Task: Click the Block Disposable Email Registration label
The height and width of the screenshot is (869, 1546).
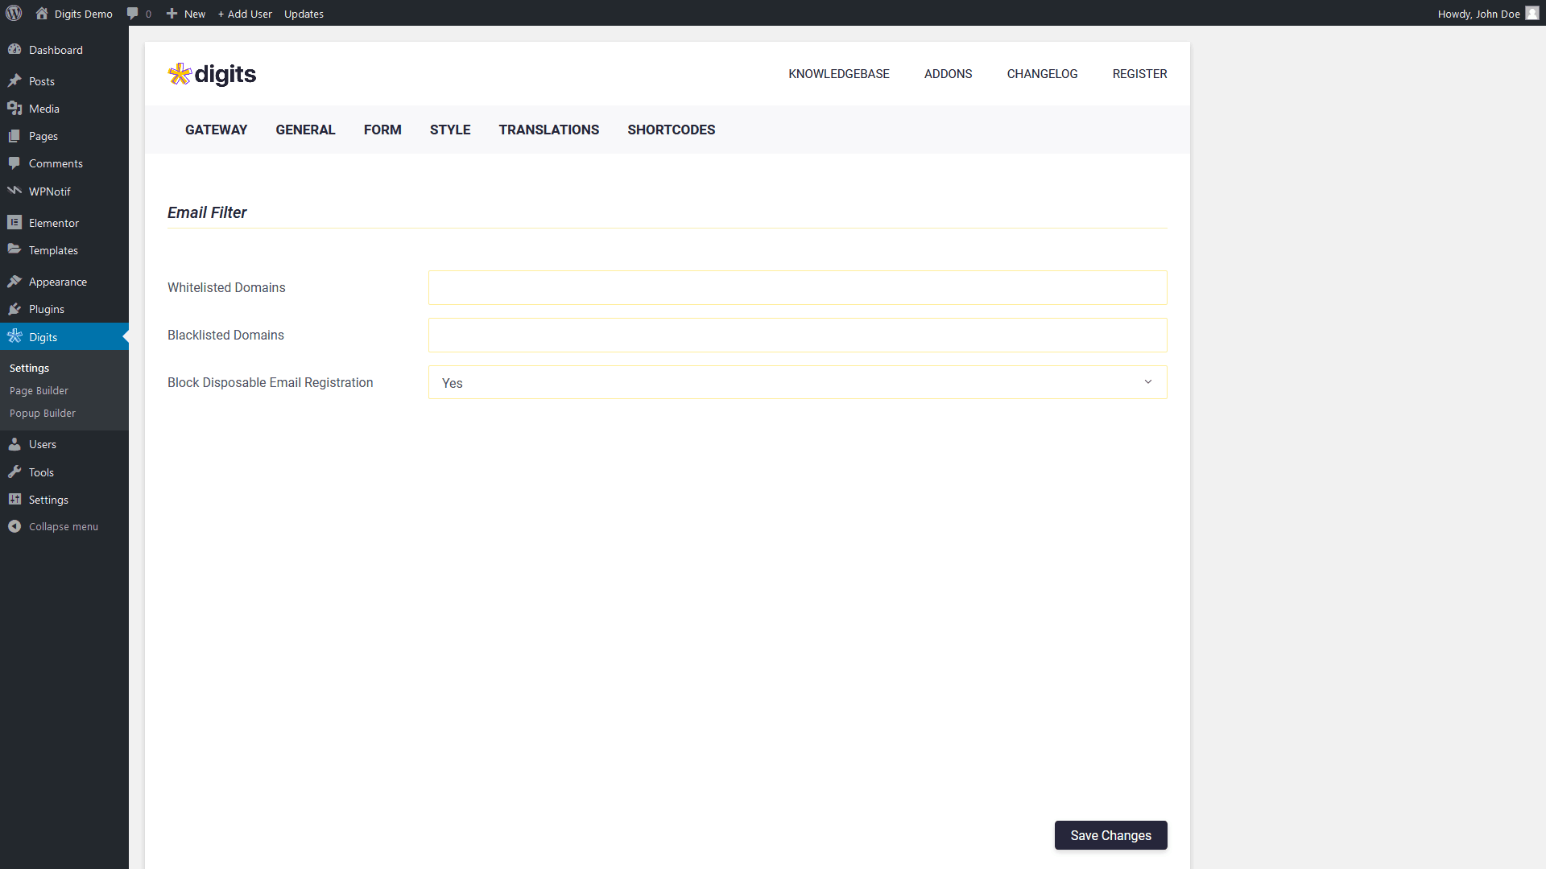Action: coord(271,382)
